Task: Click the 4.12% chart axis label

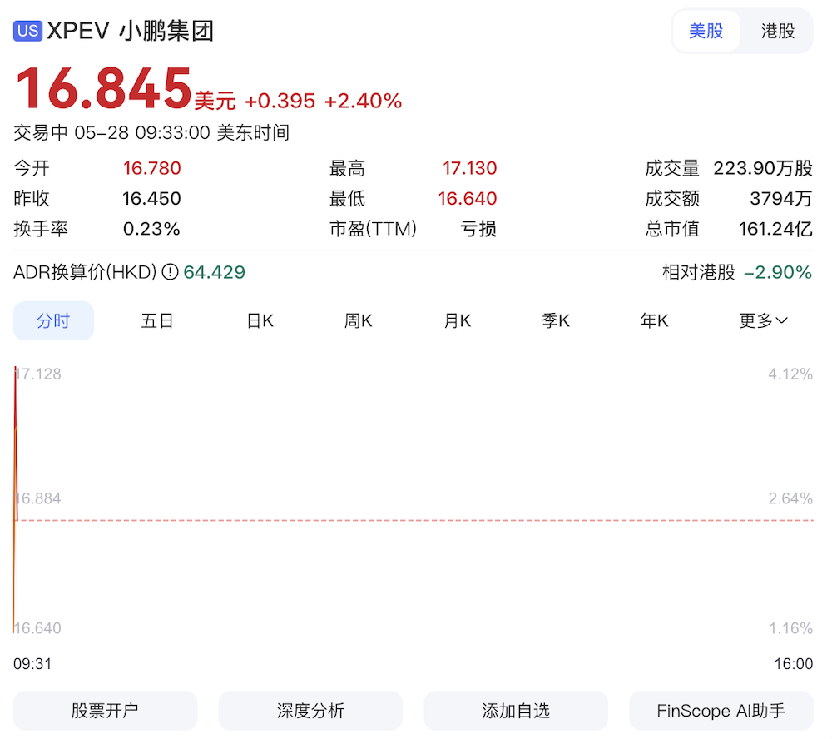Action: [790, 374]
